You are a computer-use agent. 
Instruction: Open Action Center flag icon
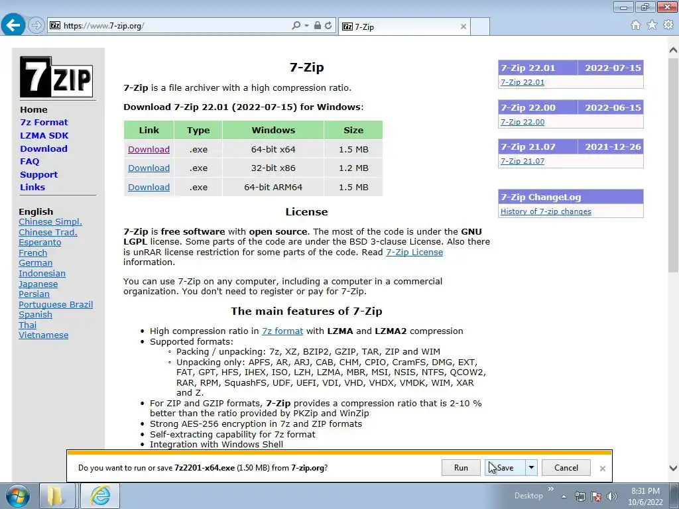pos(596,496)
